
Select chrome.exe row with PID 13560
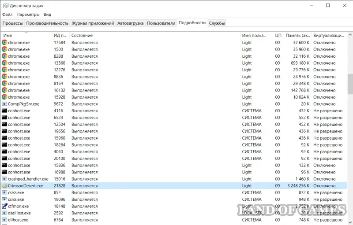[88, 63]
